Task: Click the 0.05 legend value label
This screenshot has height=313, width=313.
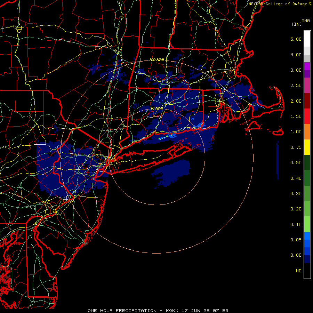Action: coord(296,240)
